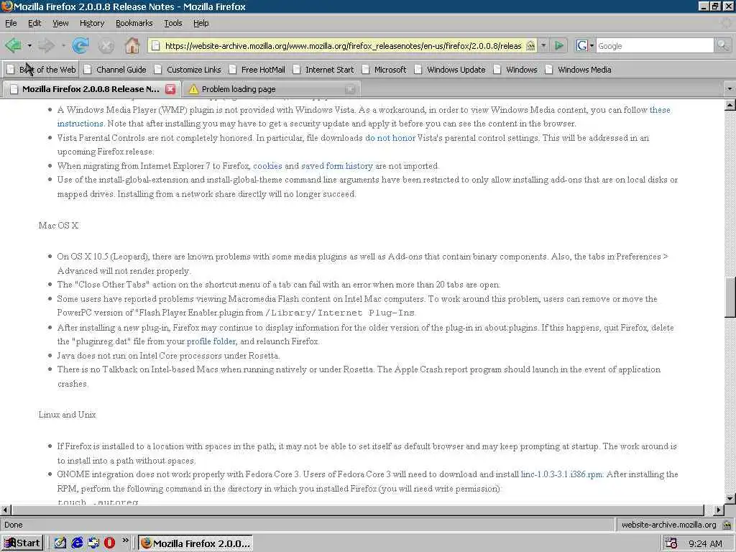Open the list all tabs dropdown

click(729, 88)
